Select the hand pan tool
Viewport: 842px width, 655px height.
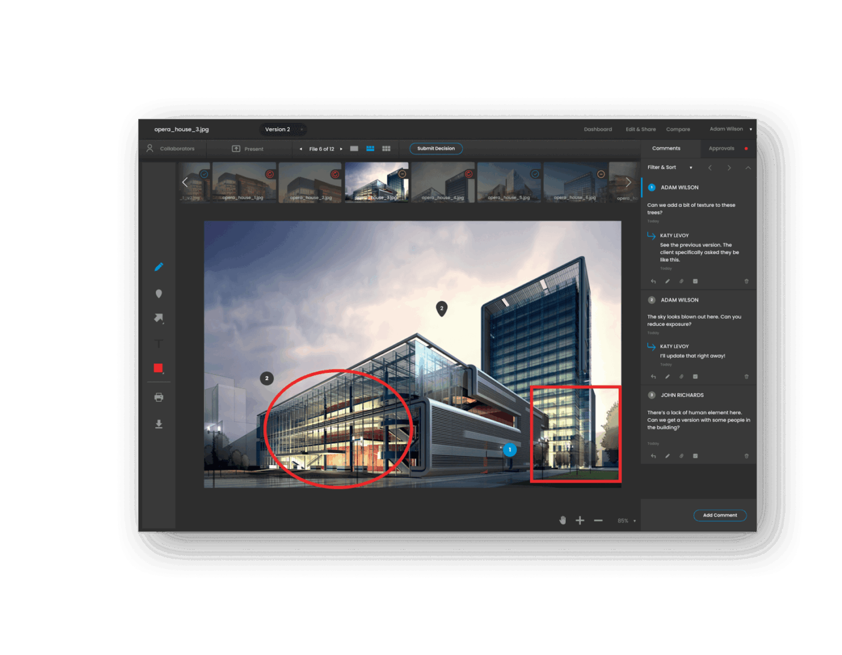563,520
